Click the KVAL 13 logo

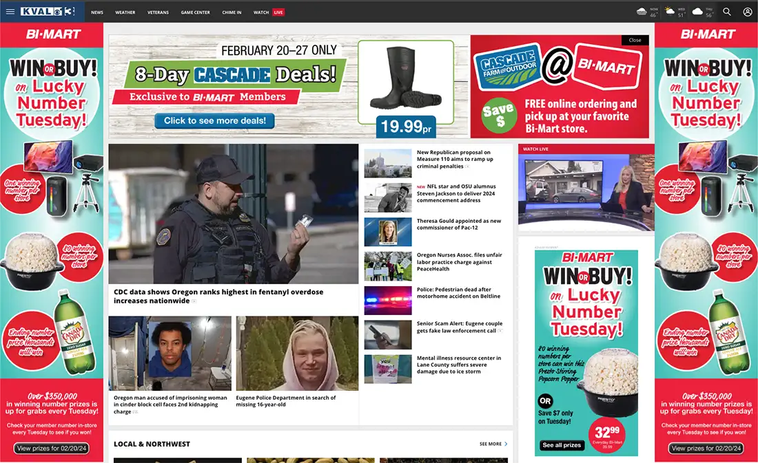coord(48,12)
